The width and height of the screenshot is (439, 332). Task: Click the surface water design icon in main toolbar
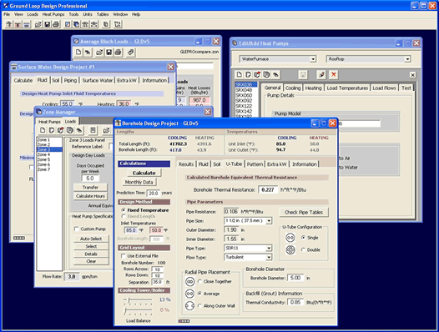(x=27, y=24)
